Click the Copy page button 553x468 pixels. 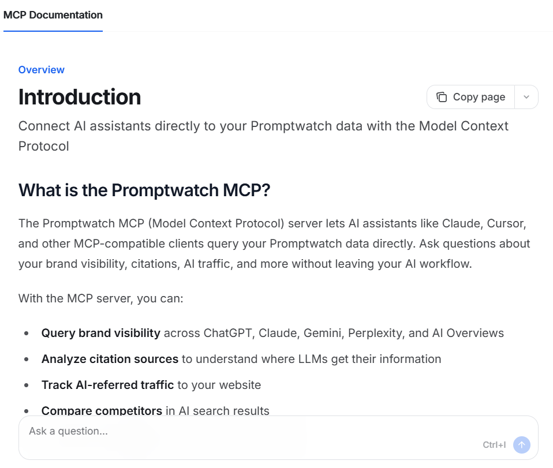coord(470,96)
